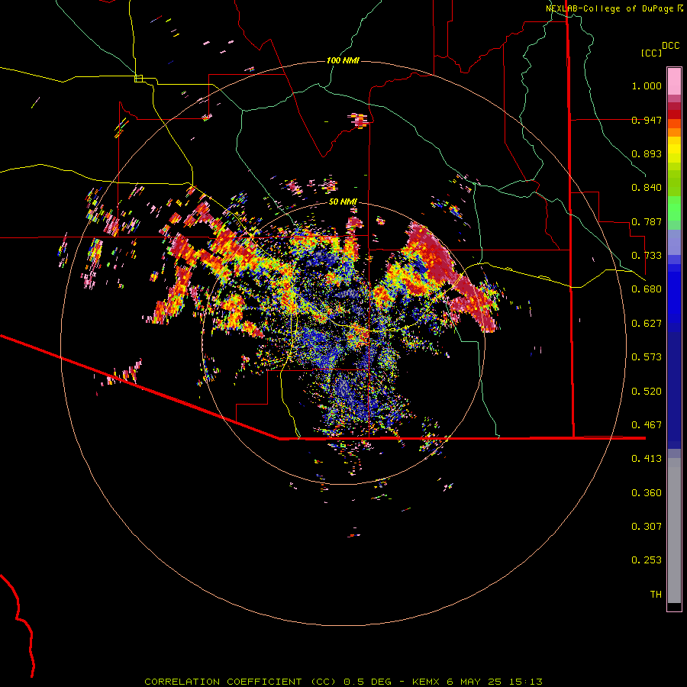Pick the light pink top color bar segment
The height and width of the screenshot is (687, 687).
674,81
